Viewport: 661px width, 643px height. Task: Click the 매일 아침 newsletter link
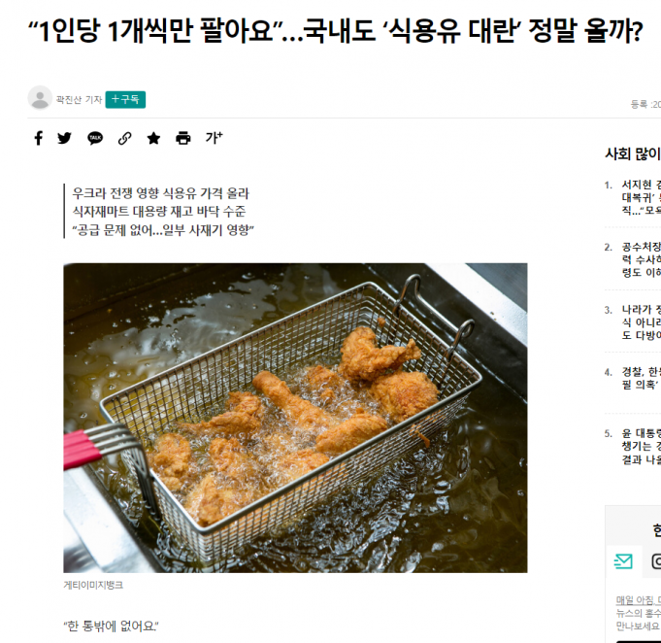639,599
